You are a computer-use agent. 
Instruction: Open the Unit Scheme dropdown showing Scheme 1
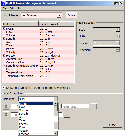click(x=41, y=15)
